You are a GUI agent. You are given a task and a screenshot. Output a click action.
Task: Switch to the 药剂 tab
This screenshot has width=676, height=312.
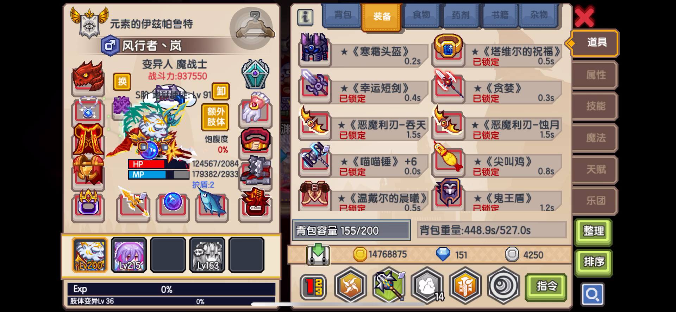coord(461,15)
